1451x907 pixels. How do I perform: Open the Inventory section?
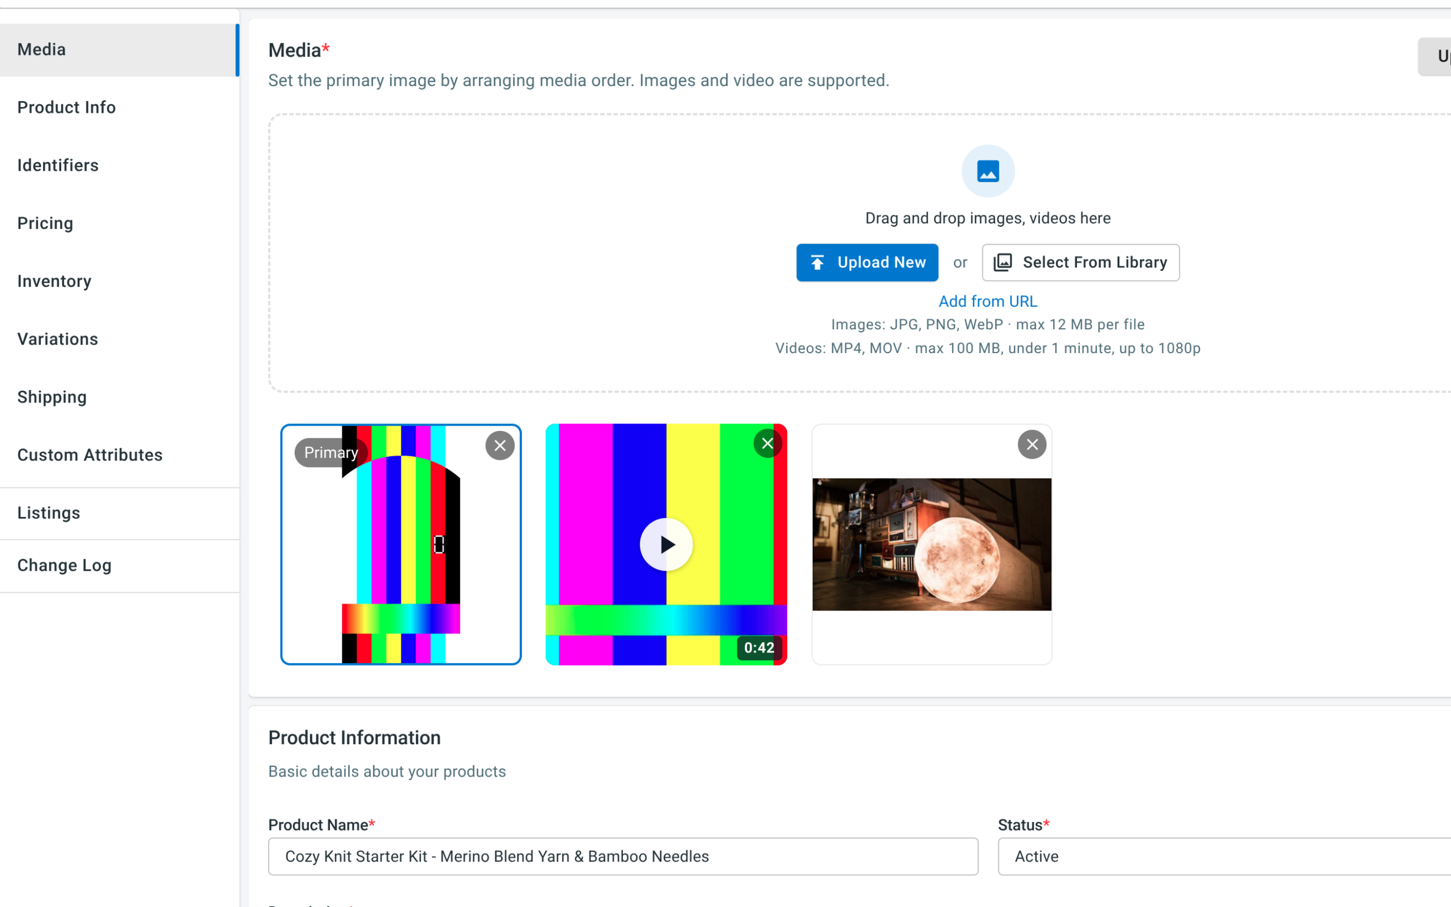(x=120, y=281)
